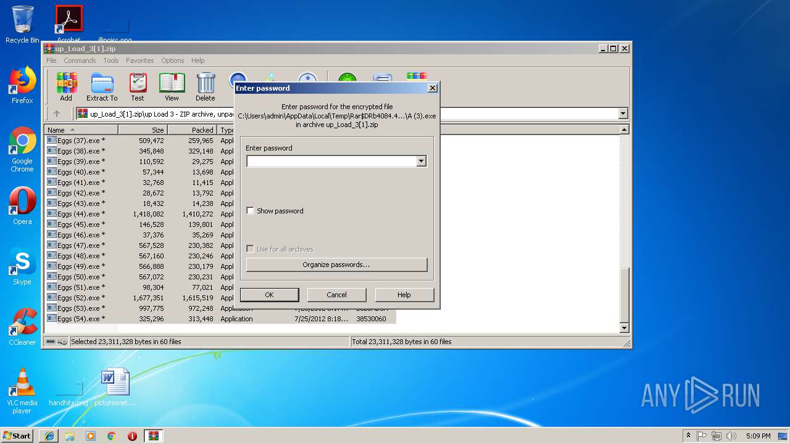Click the Delete toolbar icon

pos(206,87)
